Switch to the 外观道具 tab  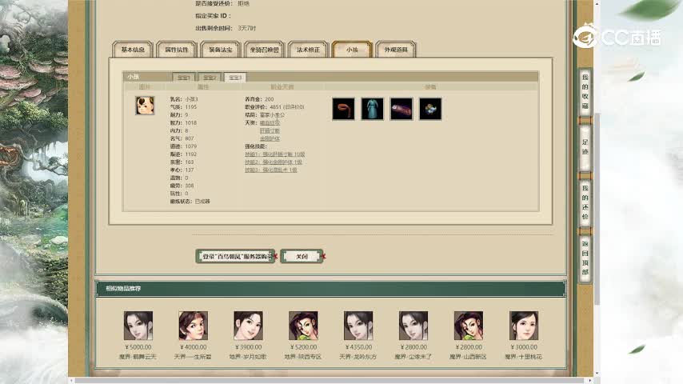(396, 50)
